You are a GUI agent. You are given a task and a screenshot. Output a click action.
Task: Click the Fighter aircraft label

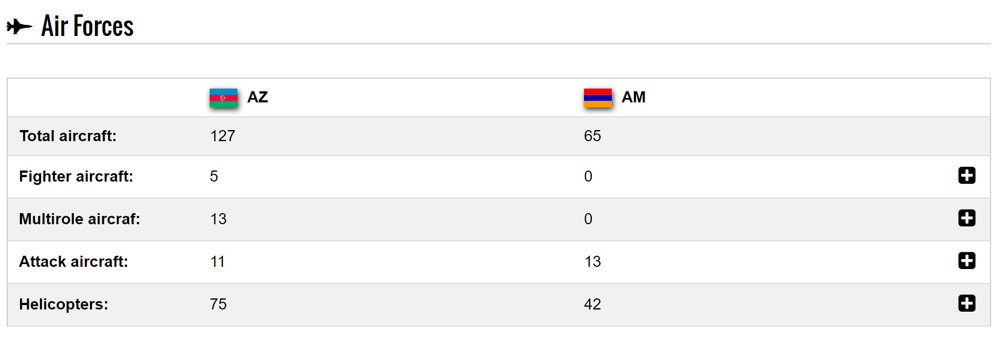coord(76,177)
